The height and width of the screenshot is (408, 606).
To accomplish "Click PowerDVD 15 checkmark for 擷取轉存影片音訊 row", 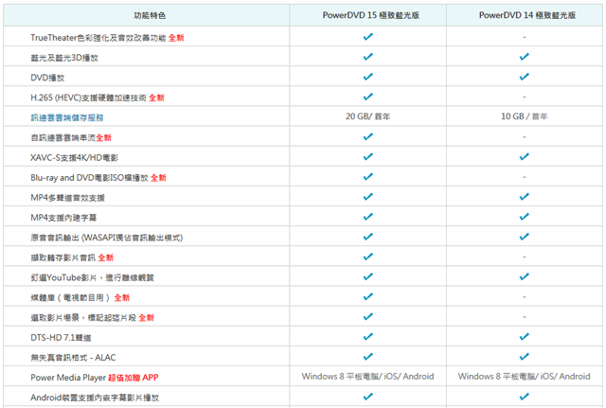I will pyautogui.click(x=368, y=257).
